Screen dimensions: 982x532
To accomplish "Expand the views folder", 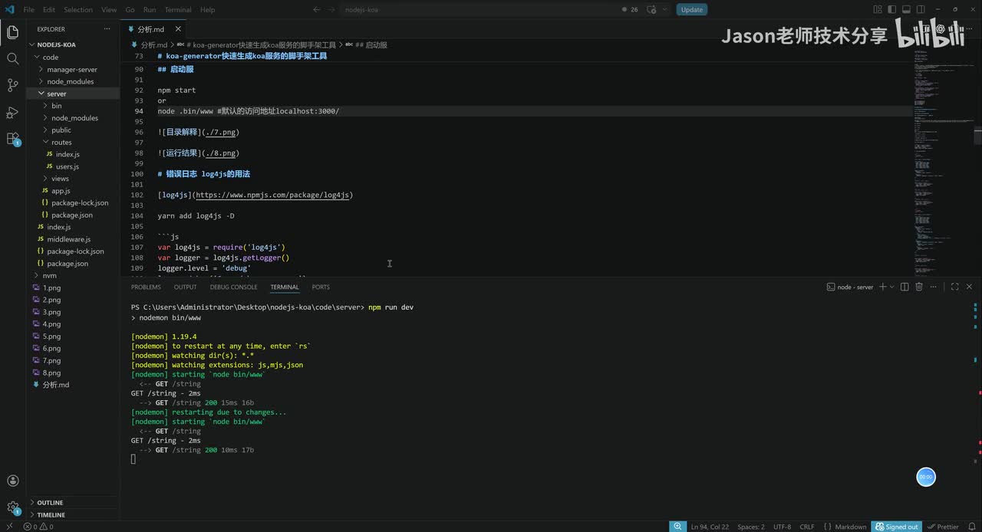I will point(60,179).
